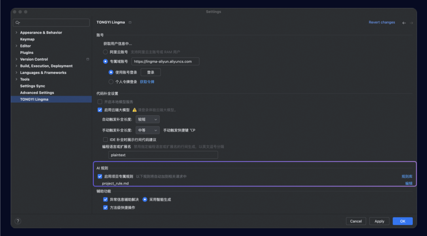Expand the Appearance & Behavior section

(16, 32)
